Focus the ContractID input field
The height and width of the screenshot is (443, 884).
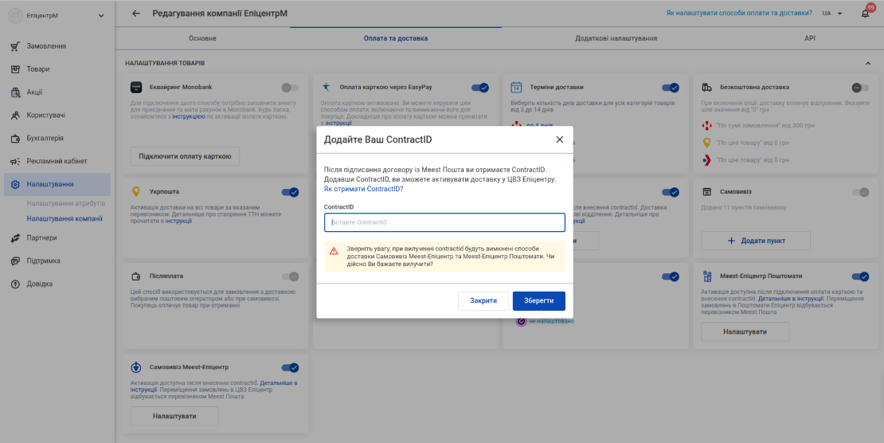tap(445, 222)
